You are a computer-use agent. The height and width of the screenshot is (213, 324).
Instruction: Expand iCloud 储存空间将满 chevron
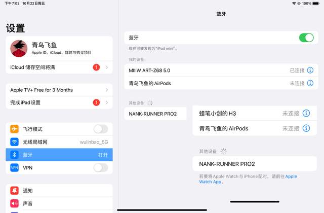coord(107,67)
